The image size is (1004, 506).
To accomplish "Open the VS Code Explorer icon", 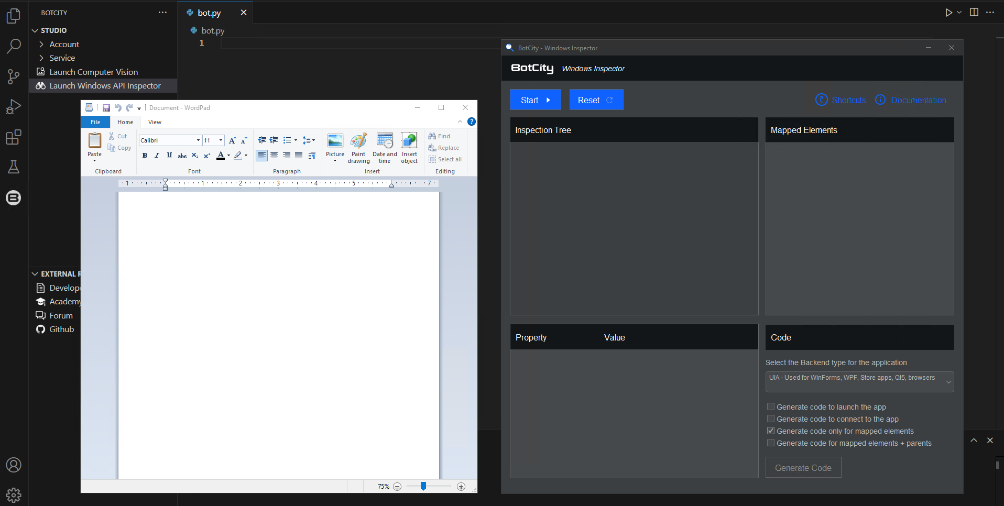I will 14,16.
